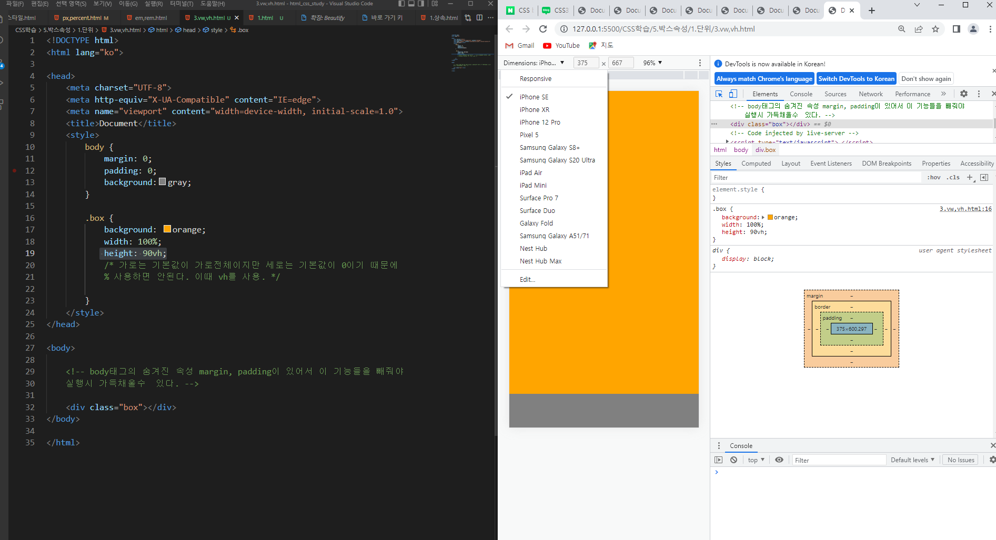Open VS Code changes compare icon
Image resolution: width=996 pixels, height=540 pixels.
(x=468, y=17)
